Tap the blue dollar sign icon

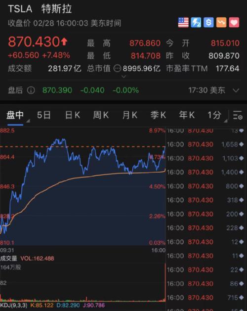pos(208,22)
